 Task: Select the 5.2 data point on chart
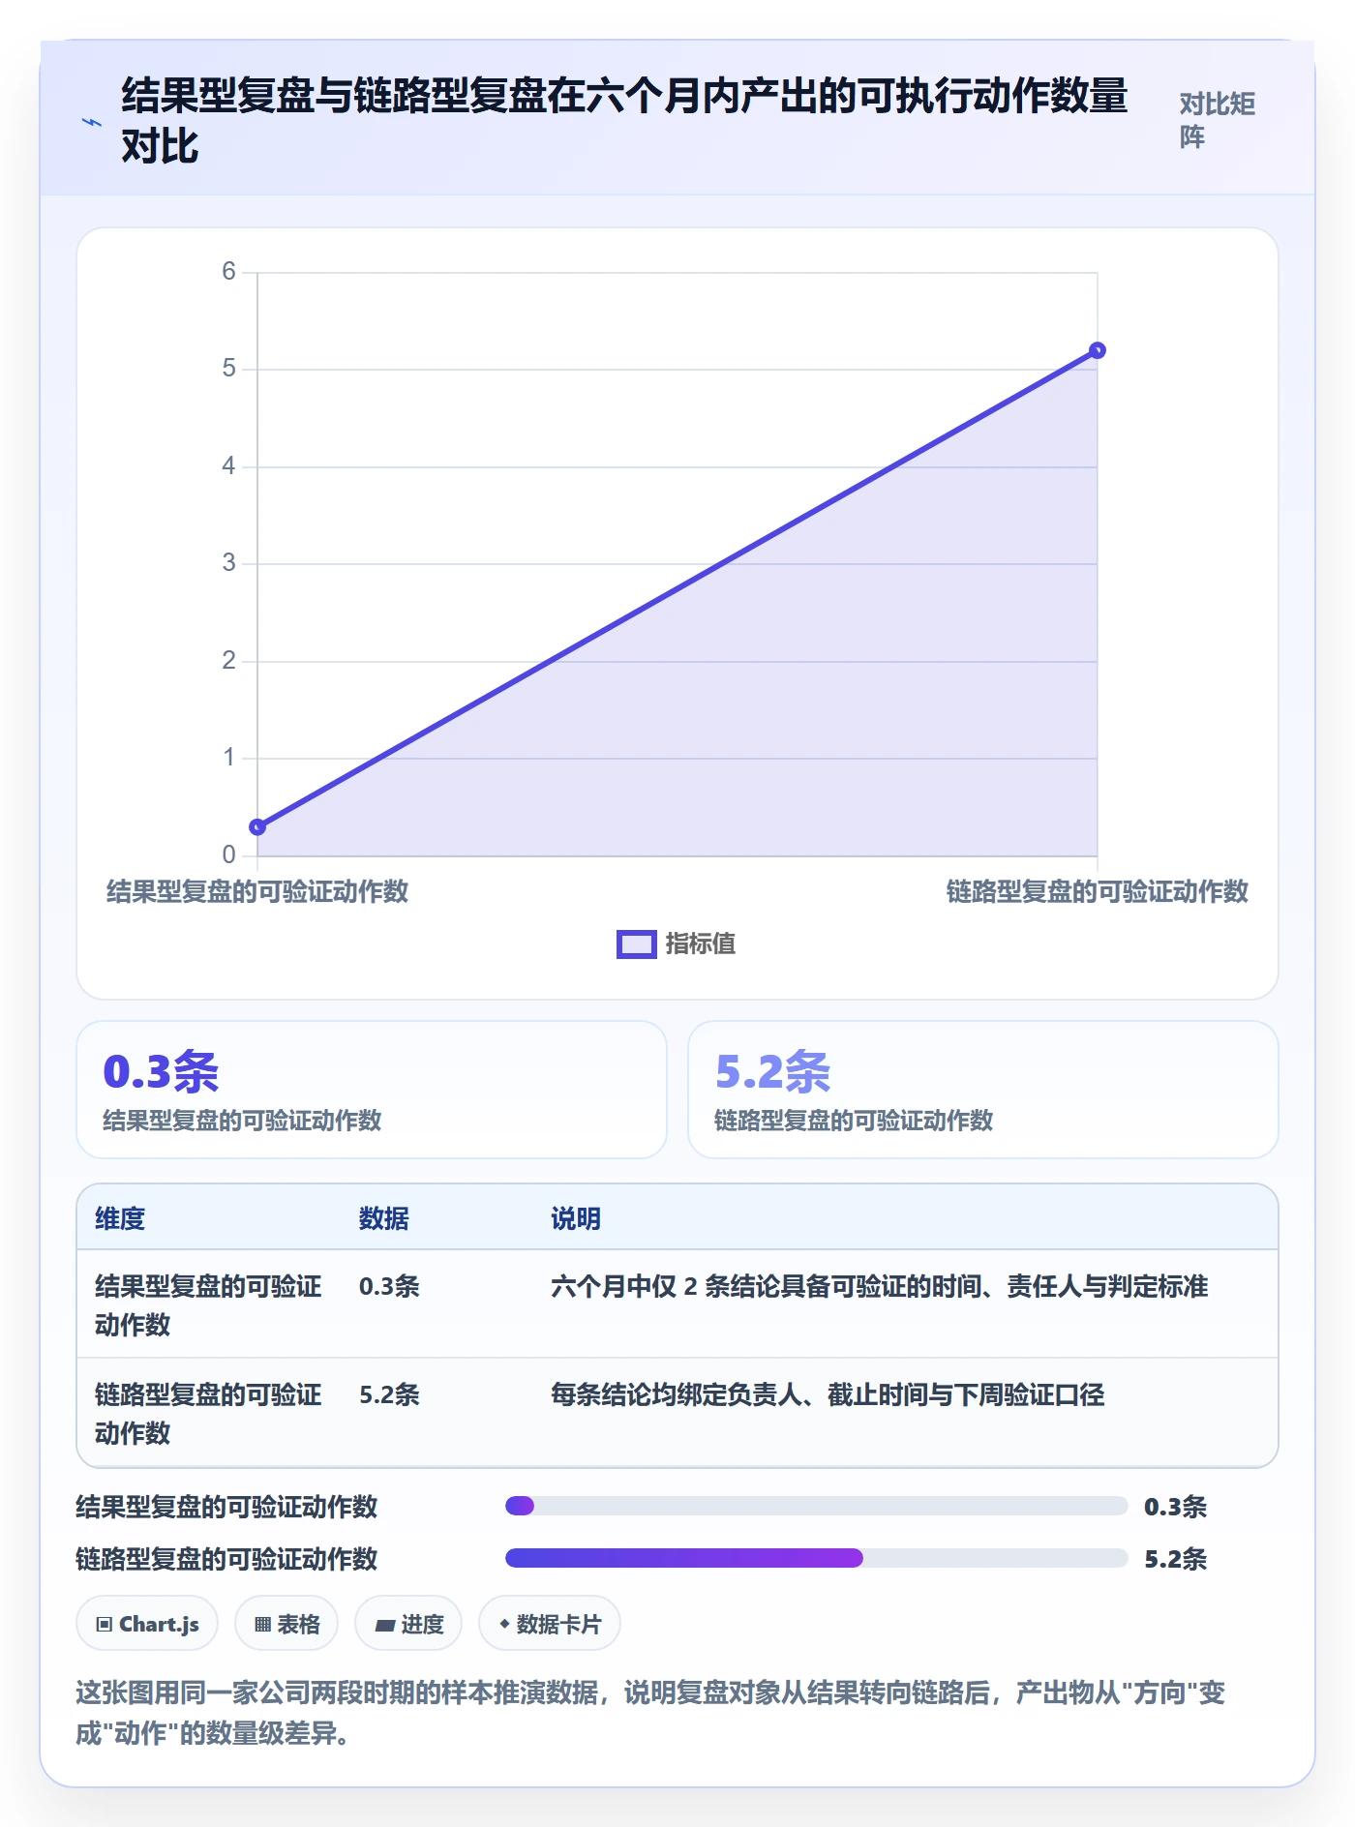coord(1097,350)
